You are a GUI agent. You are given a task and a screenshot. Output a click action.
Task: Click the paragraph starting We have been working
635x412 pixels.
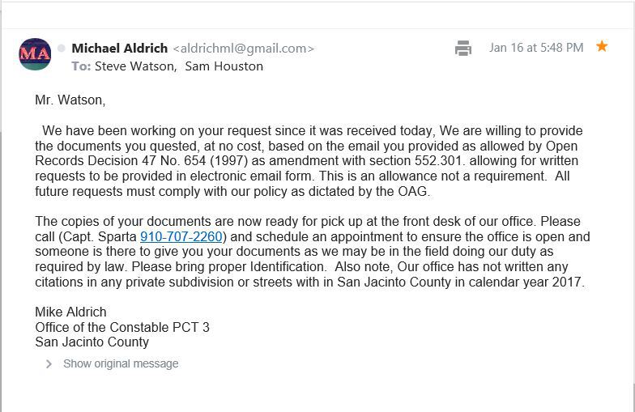point(308,161)
